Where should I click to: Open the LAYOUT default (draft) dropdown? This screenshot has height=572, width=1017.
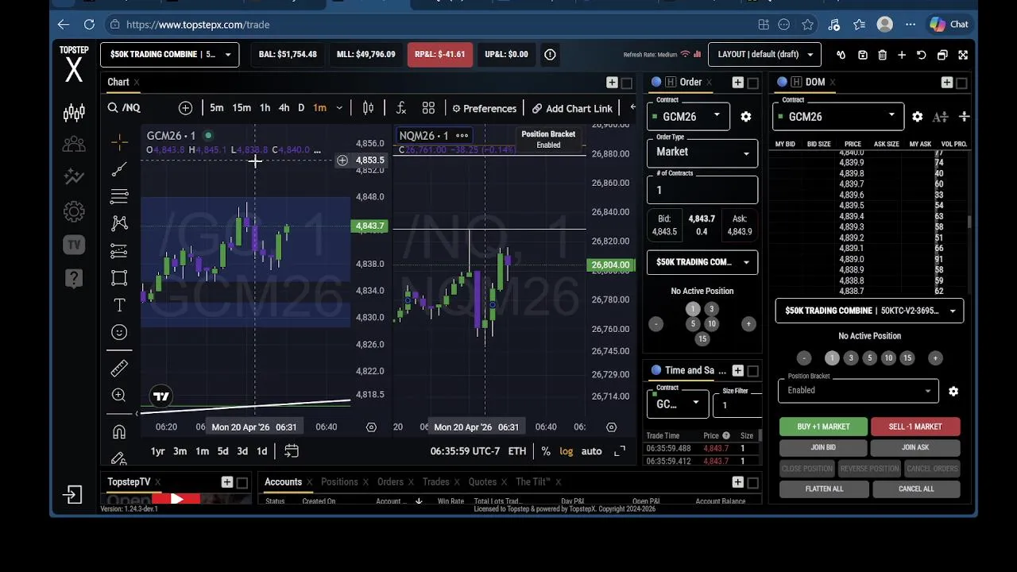(764, 54)
